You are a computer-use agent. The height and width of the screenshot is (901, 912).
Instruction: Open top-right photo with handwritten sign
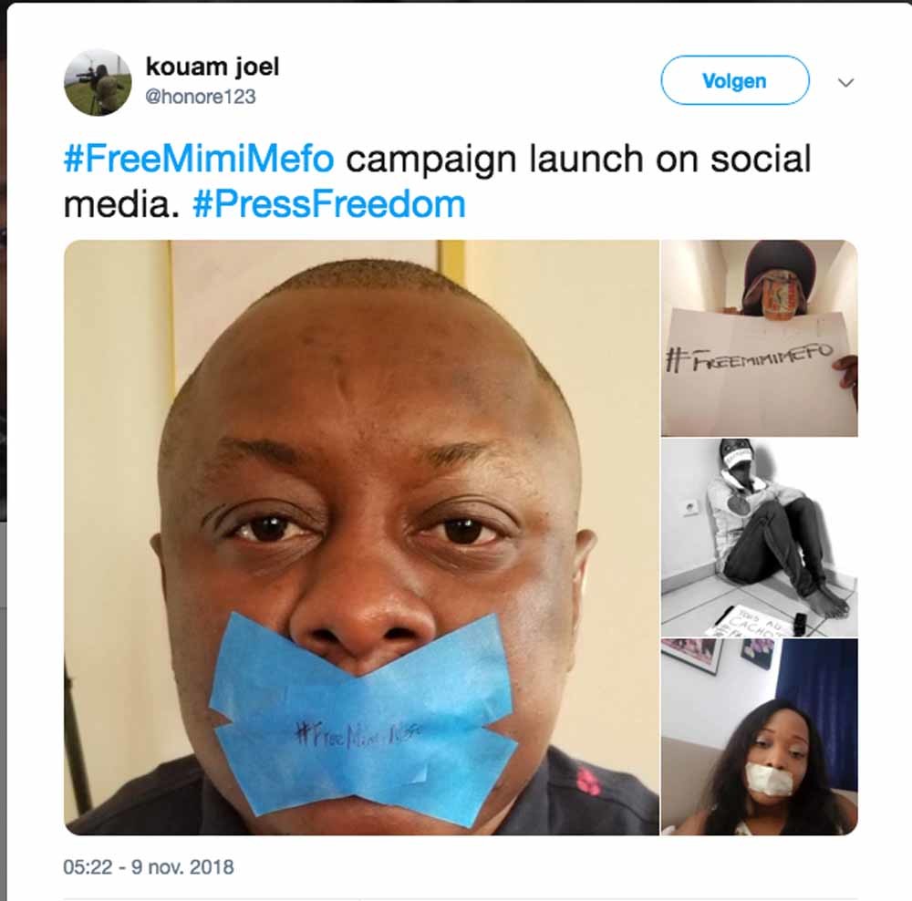point(759,337)
